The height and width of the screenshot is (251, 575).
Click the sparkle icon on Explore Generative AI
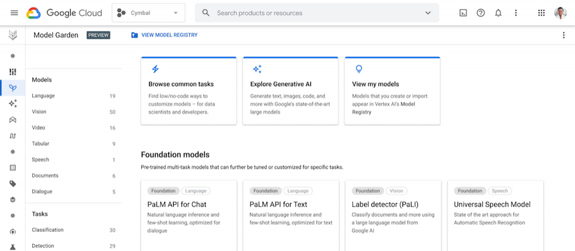(257, 69)
